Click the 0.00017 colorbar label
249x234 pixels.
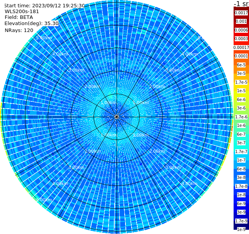[x=241, y=47]
